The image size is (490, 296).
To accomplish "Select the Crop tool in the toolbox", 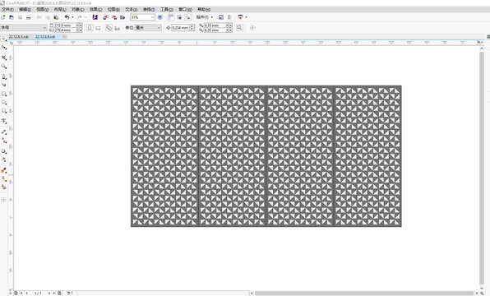I will (x=4, y=58).
